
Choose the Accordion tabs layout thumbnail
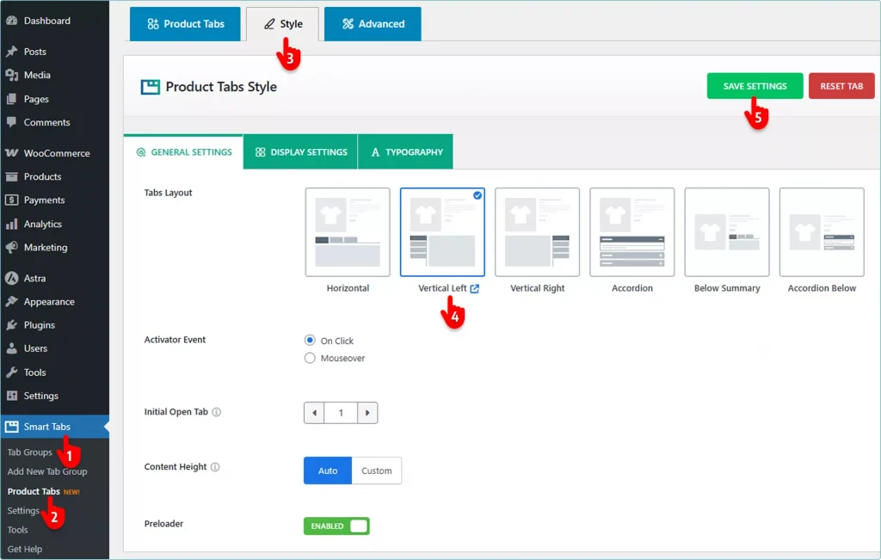coord(632,232)
